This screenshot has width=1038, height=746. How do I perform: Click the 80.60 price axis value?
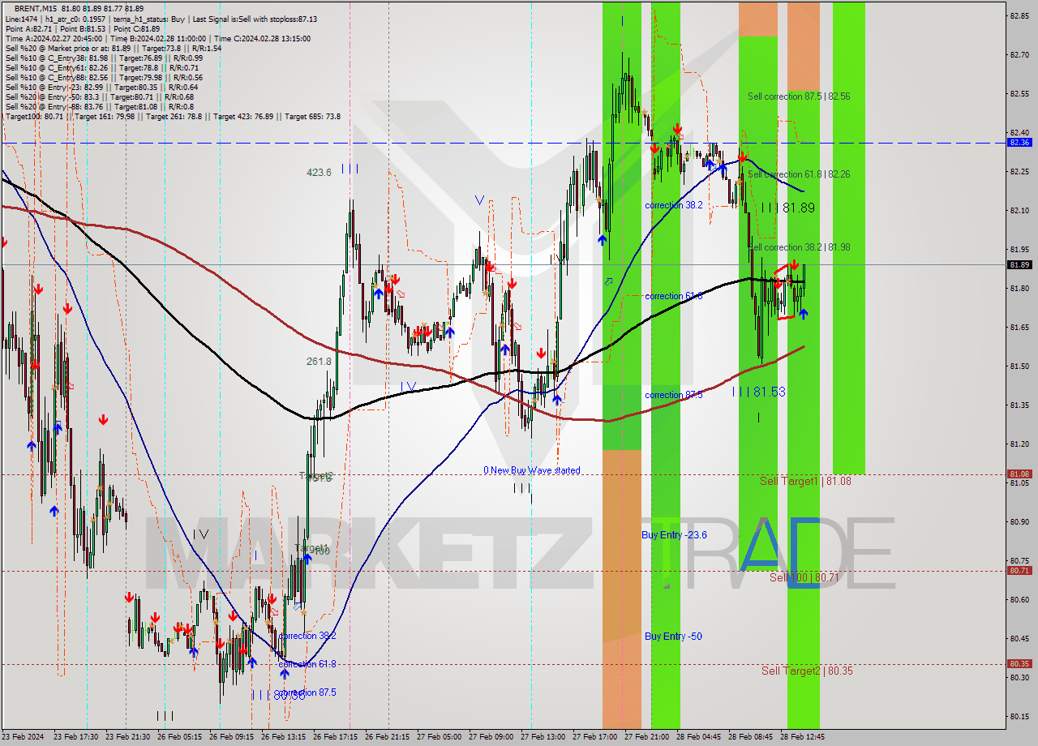1019,599
